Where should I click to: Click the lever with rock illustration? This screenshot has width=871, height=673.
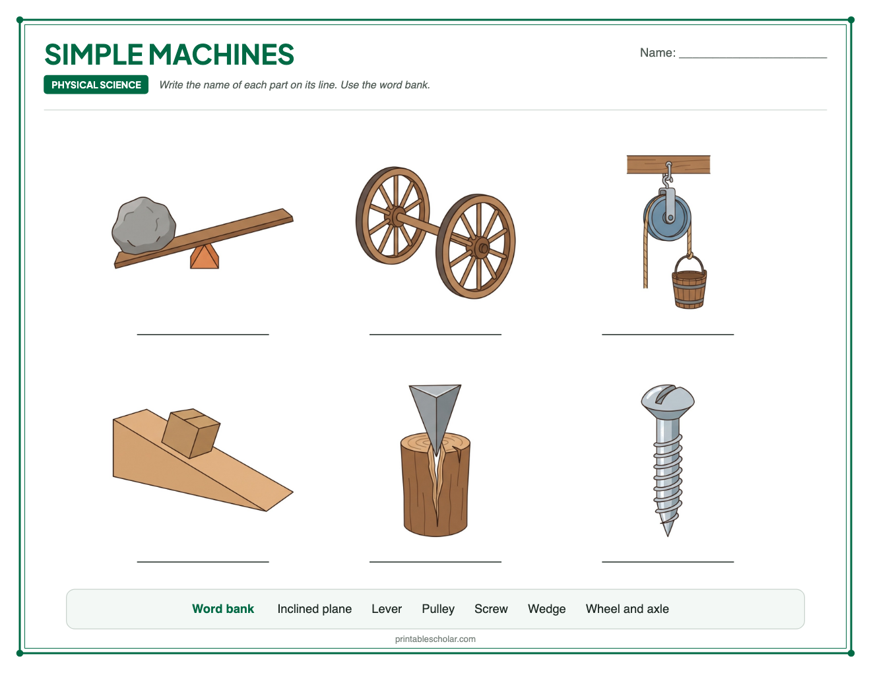pos(203,233)
